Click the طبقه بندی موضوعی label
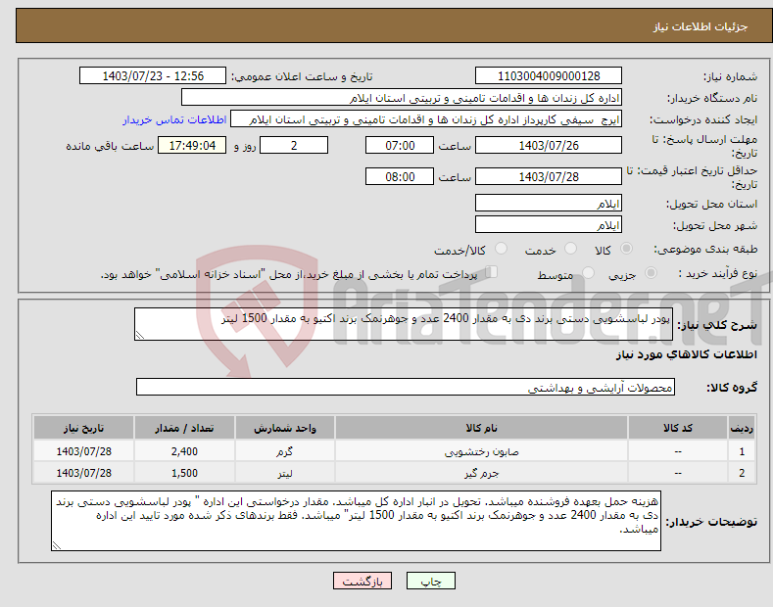The image size is (773, 607). (705, 249)
